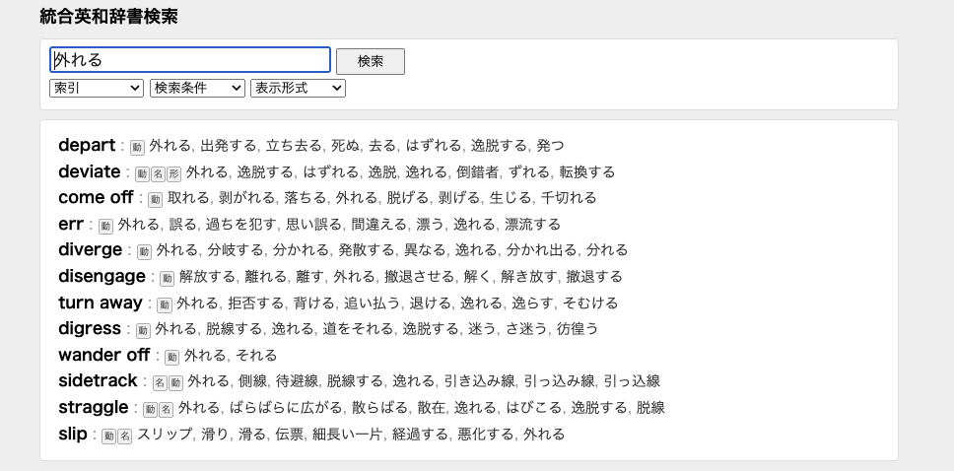Click the 動 badge next to disengage
The height and width of the screenshot is (471, 954).
[x=168, y=278]
